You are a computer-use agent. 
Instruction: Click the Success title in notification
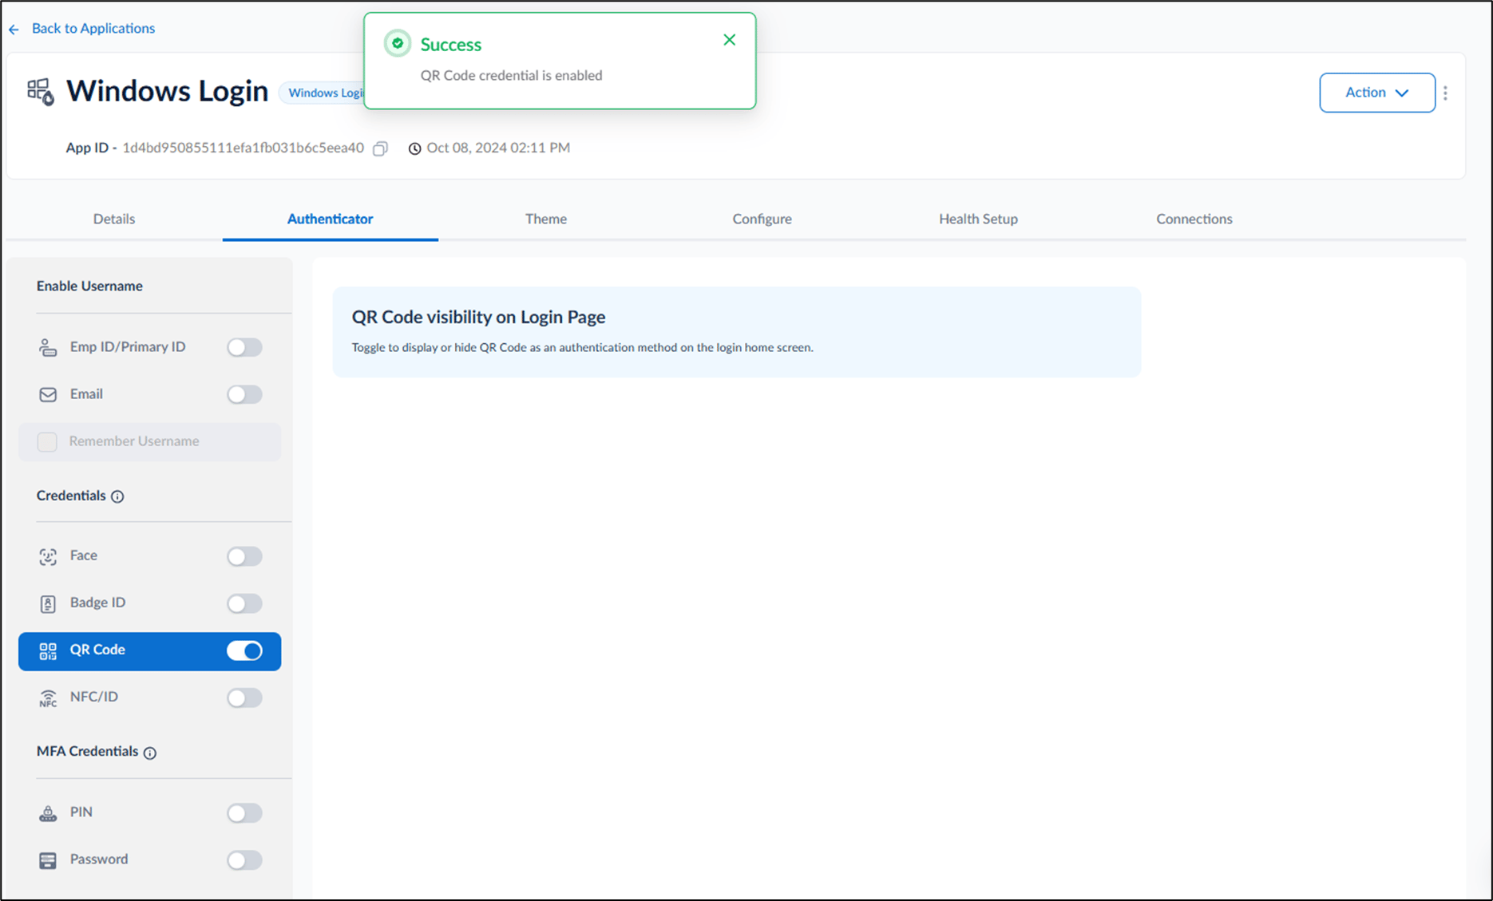tap(451, 45)
